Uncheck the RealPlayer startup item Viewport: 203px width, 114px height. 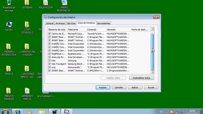(49, 54)
